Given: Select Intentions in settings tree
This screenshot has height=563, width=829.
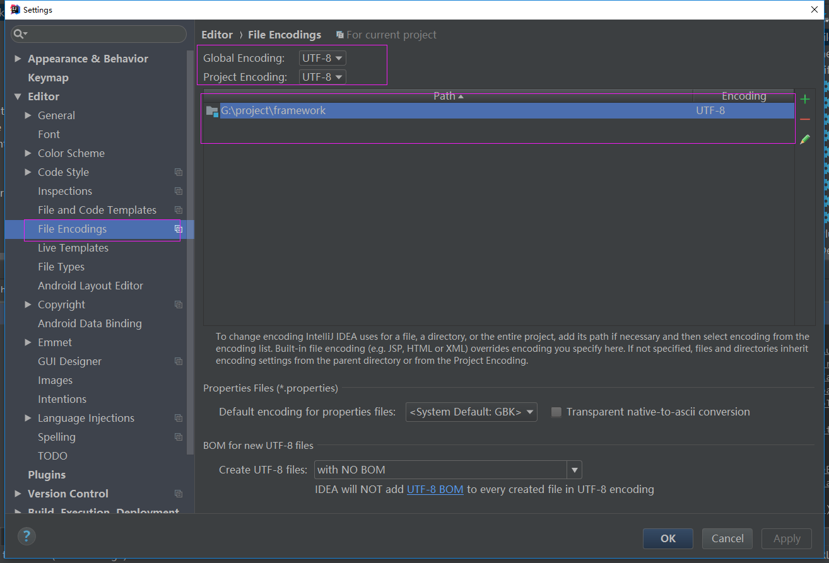Looking at the screenshot, I should tap(62, 399).
